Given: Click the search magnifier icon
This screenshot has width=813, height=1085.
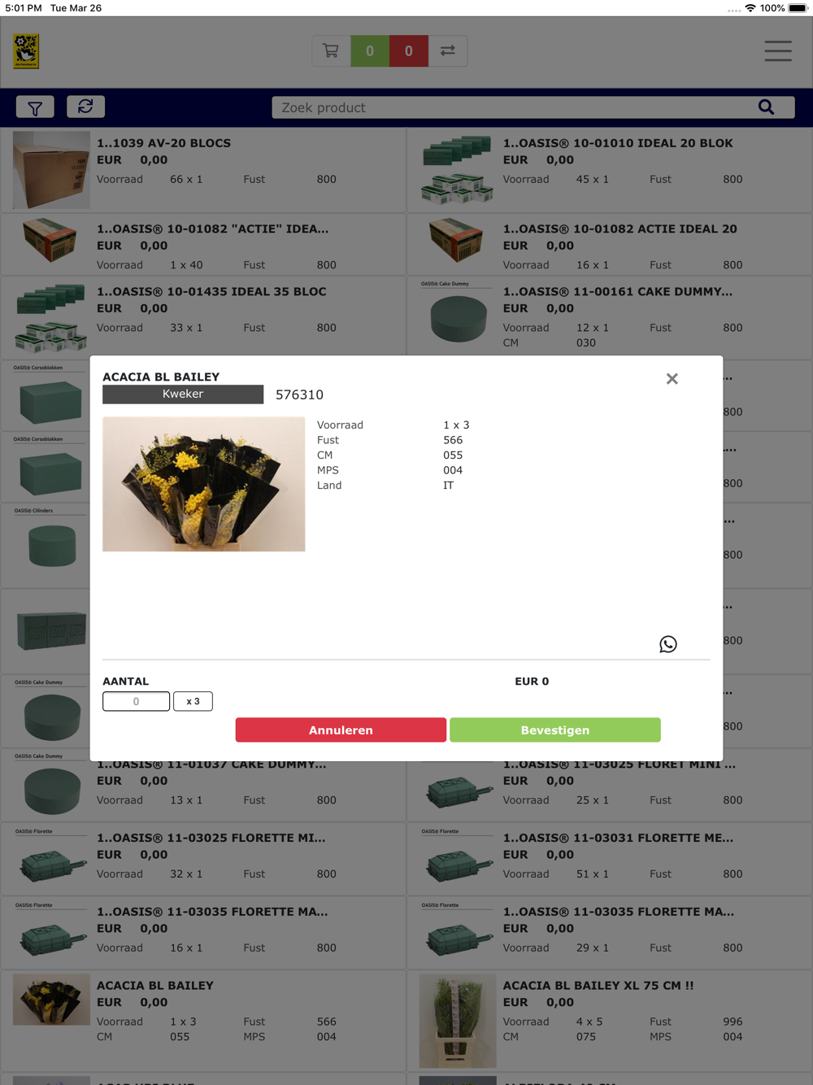Looking at the screenshot, I should tap(766, 107).
